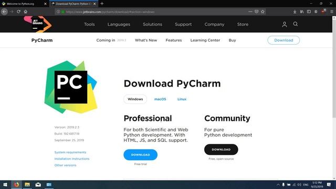336x189 pixels.
Task: Open the Features page
Action: click(174, 40)
